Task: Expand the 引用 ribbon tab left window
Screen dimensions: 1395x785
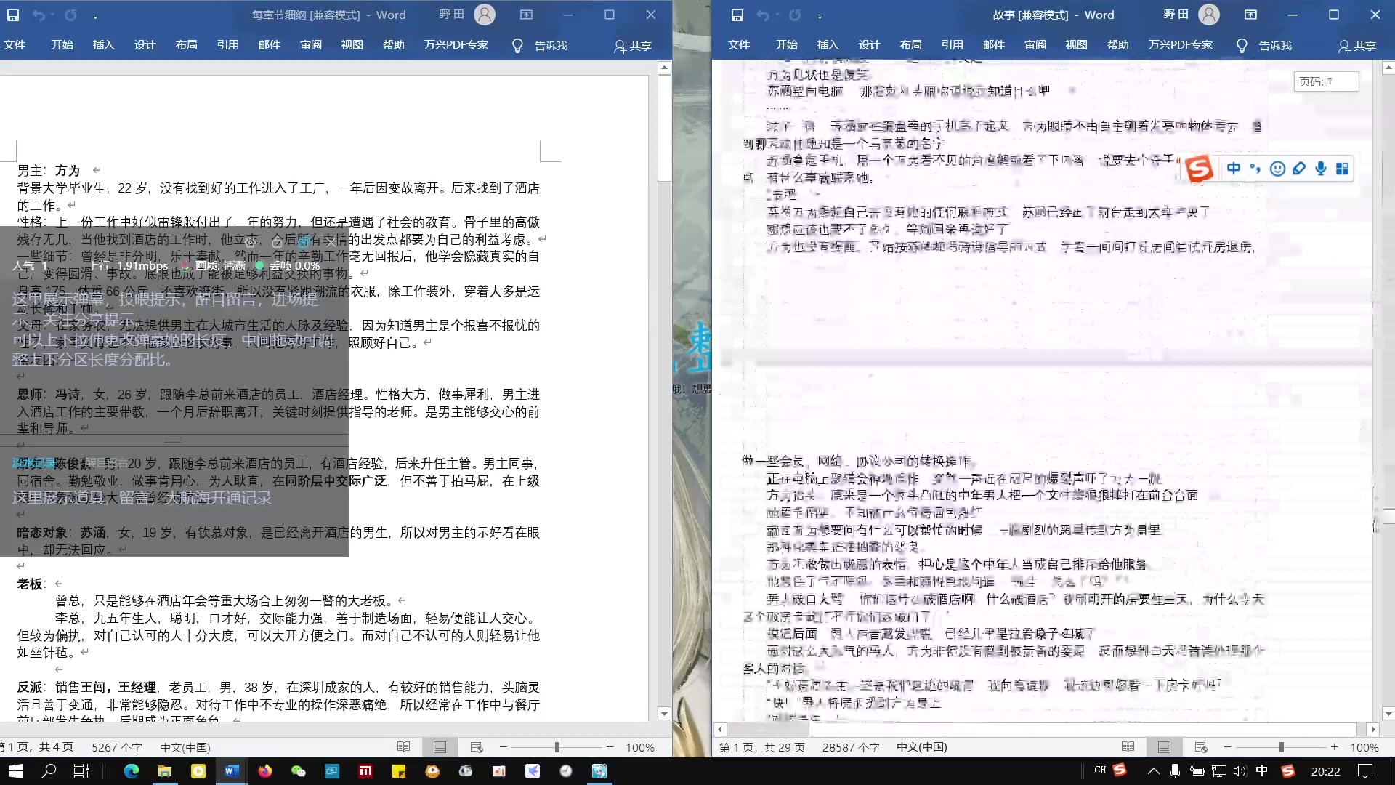Action: point(227,45)
